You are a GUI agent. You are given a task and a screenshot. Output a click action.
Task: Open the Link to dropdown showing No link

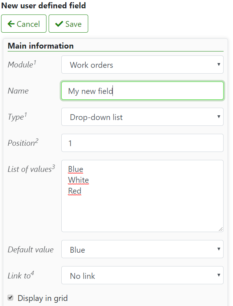pyautogui.click(x=142, y=275)
